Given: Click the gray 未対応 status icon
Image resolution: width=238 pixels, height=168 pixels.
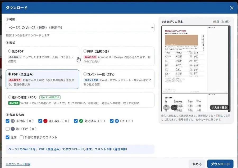Looking at the screenshot, I should [13, 121].
